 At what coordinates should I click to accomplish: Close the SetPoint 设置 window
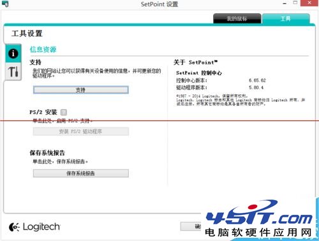coord(309,3)
